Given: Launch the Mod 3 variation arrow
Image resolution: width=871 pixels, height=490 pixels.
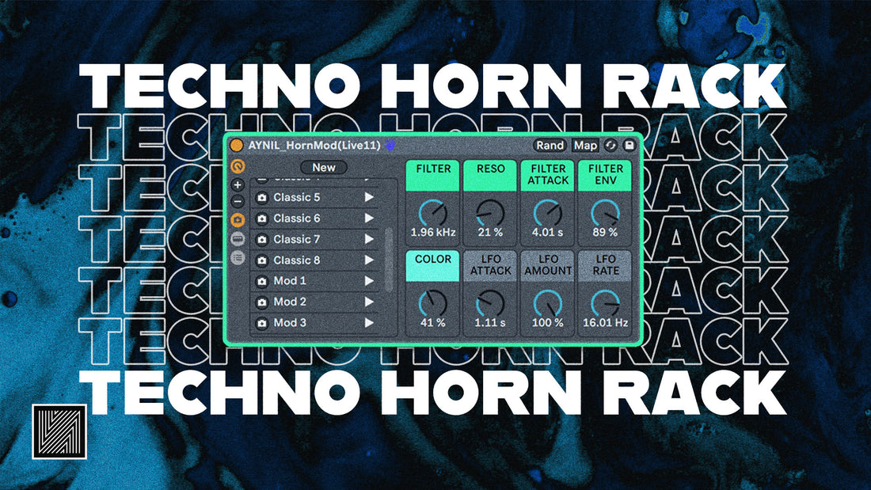Looking at the screenshot, I should 369,323.
